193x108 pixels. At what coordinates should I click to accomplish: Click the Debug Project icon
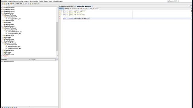(35, 4)
